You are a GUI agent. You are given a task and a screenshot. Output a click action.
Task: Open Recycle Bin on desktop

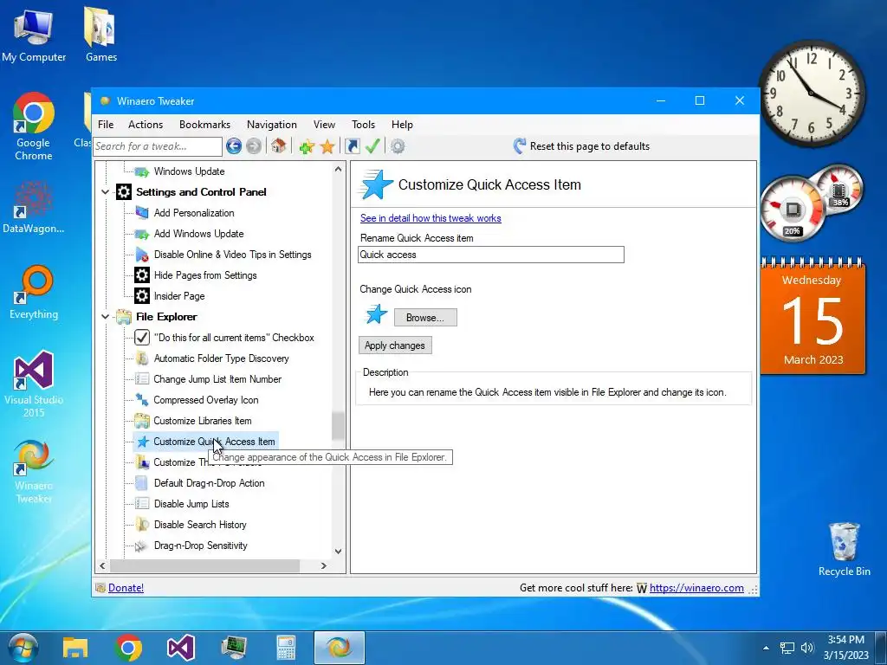[x=844, y=550]
